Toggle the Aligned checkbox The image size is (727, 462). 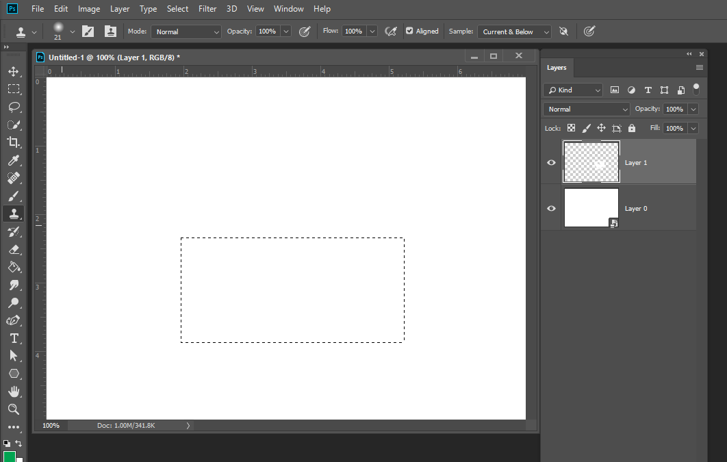click(x=409, y=31)
